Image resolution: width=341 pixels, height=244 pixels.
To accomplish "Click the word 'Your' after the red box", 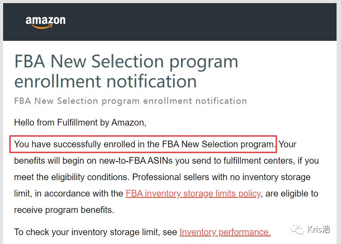I will click(288, 144).
